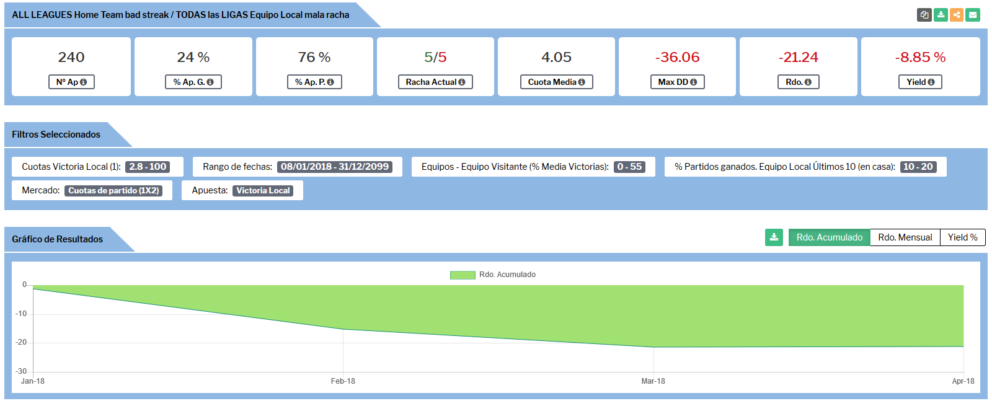Click the -21.24 result value
992x406 pixels.
coord(798,57)
